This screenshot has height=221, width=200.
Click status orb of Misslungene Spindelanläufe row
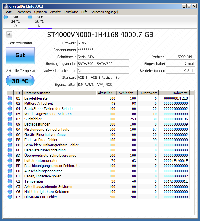[x=10, y=129]
